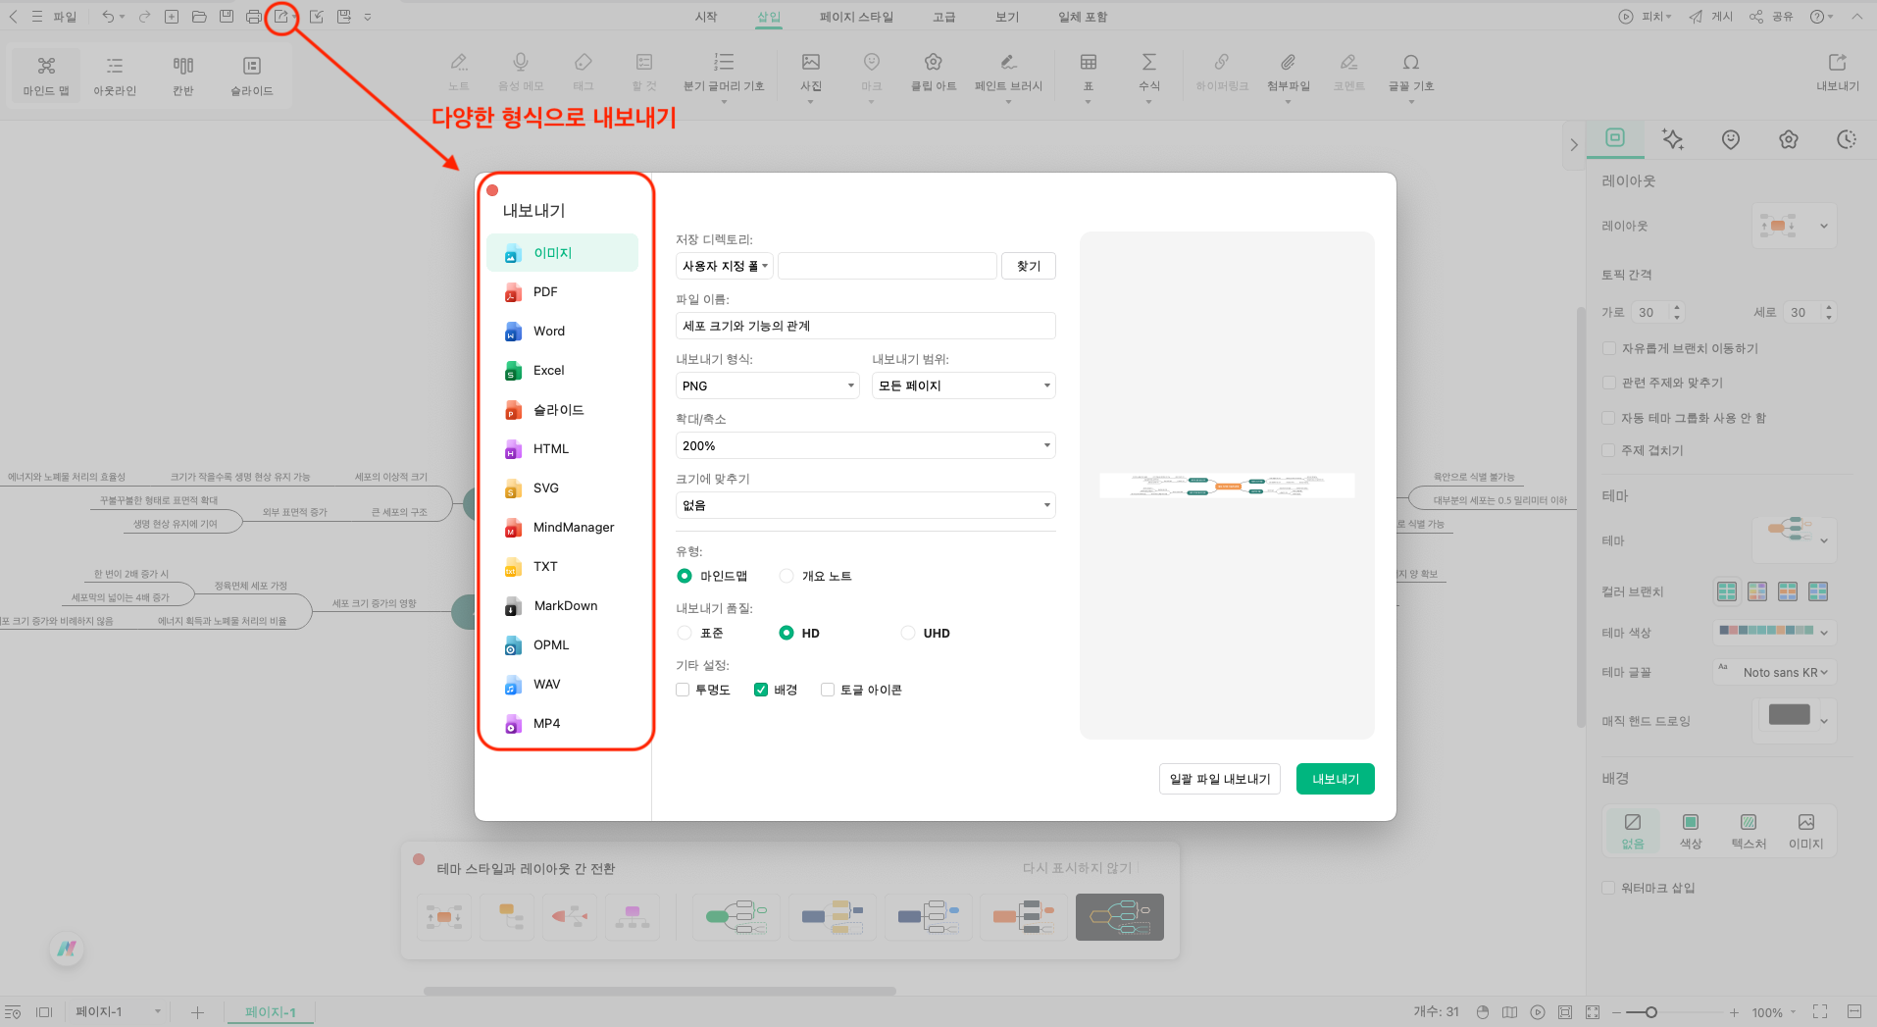Open the export format PNG dropdown
Screen dimensions: 1877x1027
pyautogui.click(x=767, y=385)
